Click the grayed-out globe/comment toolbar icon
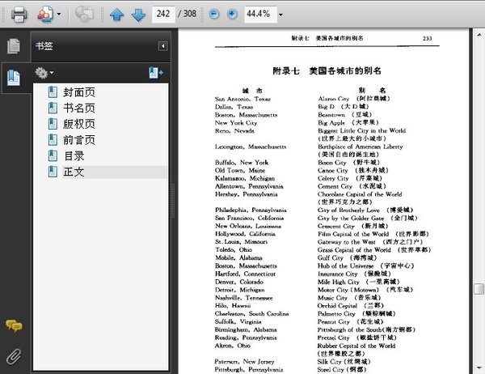The width and height of the screenshot is (485, 374). coord(84,14)
